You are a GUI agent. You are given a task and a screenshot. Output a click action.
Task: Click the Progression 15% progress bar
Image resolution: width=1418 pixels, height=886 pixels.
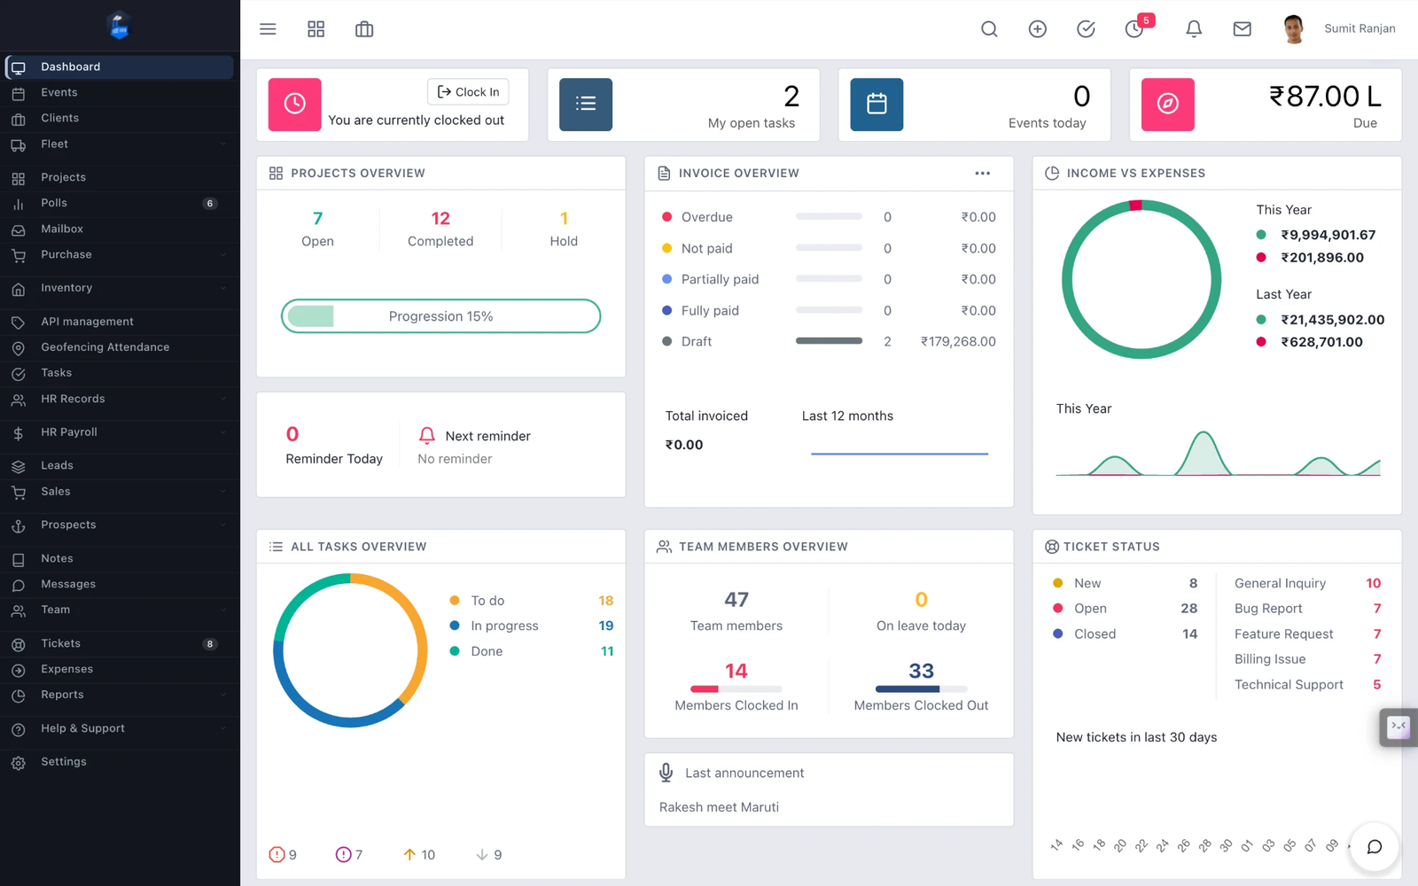point(440,316)
